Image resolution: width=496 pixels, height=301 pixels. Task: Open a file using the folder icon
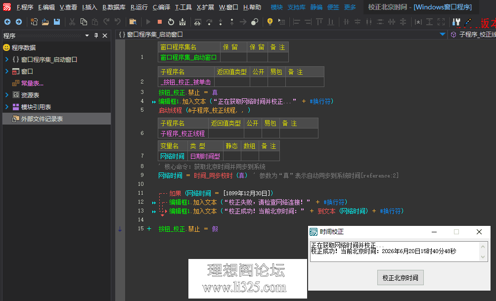point(45,22)
